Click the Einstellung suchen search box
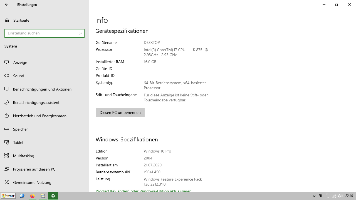 pos(44,33)
